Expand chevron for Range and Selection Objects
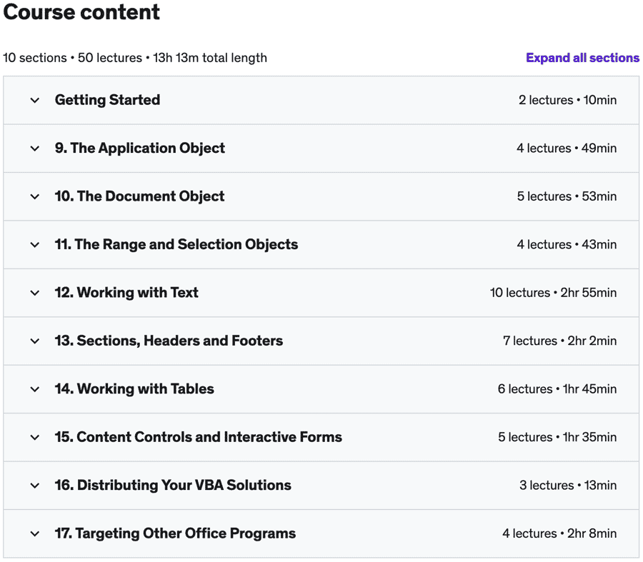Viewport: 643px width, 562px height. pyautogui.click(x=35, y=245)
